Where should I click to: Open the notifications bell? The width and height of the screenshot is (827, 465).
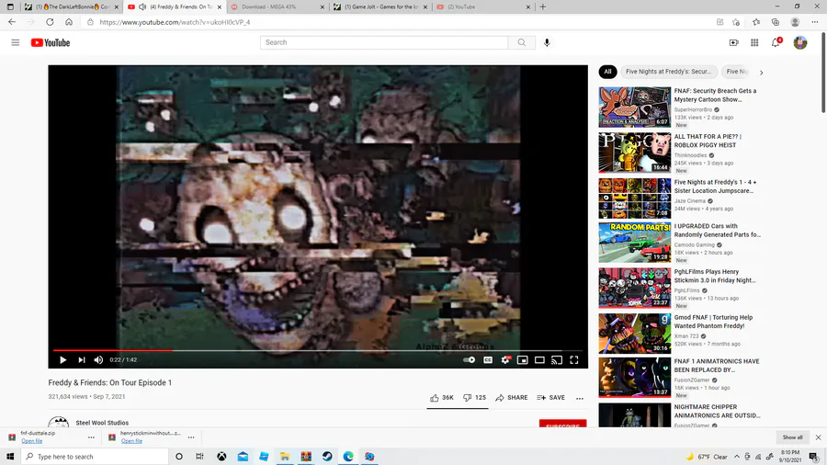coord(776,42)
